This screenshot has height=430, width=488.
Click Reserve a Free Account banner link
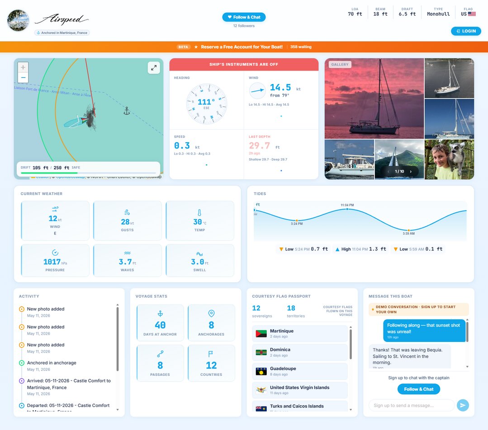(242, 47)
